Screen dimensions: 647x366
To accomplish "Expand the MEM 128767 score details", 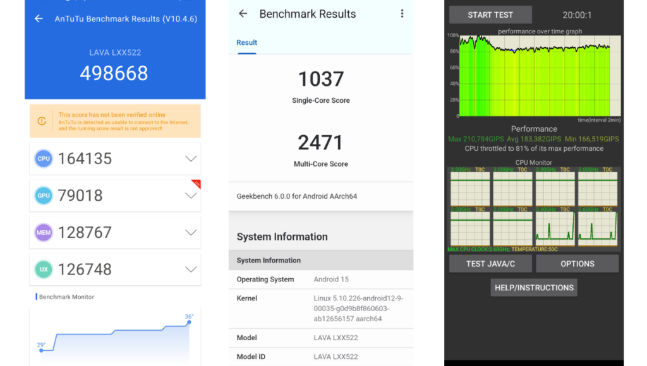I will click(x=191, y=232).
